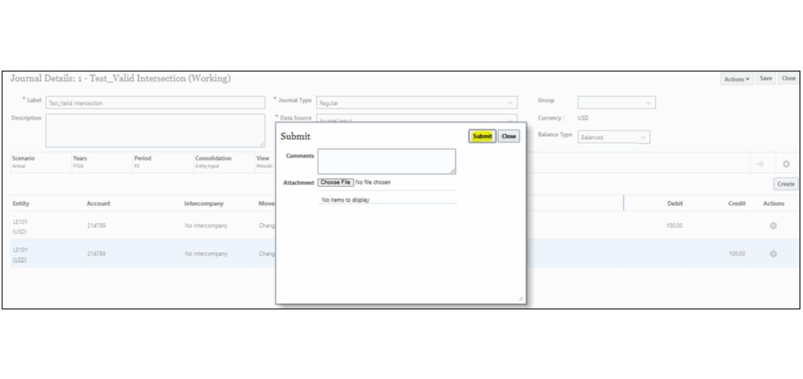Edit the Label field Test_Valid Intersection
Screen dimensions: 803x379
click(155, 102)
